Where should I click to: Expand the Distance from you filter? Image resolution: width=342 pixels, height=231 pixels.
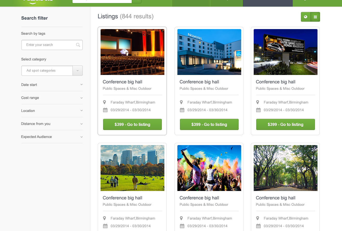[x=52, y=124]
